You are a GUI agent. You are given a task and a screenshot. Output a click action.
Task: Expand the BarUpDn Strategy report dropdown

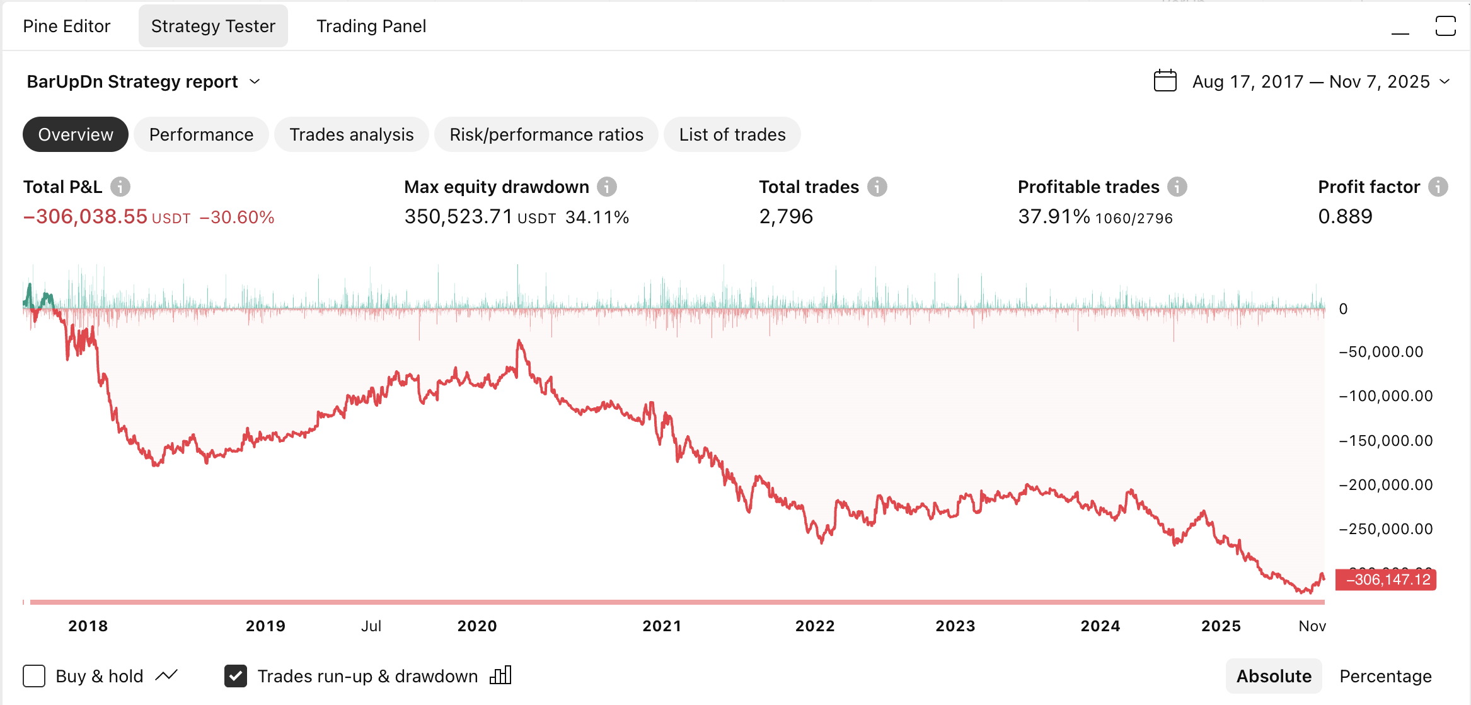pyautogui.click(x=255, y=81)
